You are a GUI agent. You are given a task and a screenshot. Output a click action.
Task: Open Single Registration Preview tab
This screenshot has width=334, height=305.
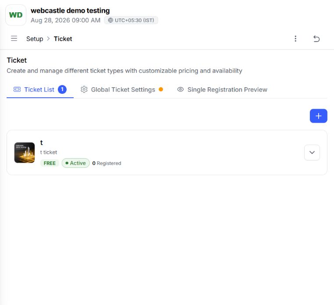click(222, 90)
